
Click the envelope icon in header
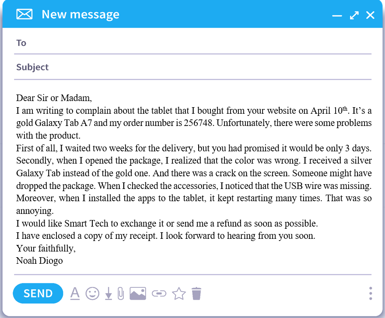click(x=24, y=14)
